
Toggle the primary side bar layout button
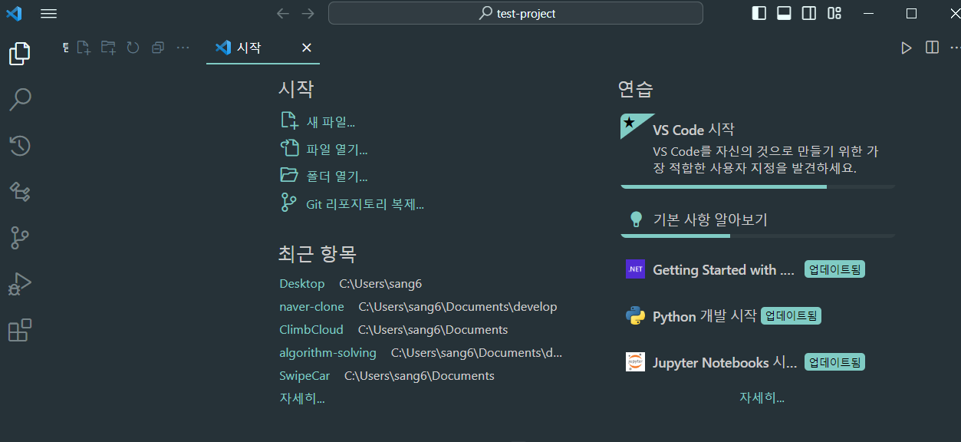[x=759, y=13]
